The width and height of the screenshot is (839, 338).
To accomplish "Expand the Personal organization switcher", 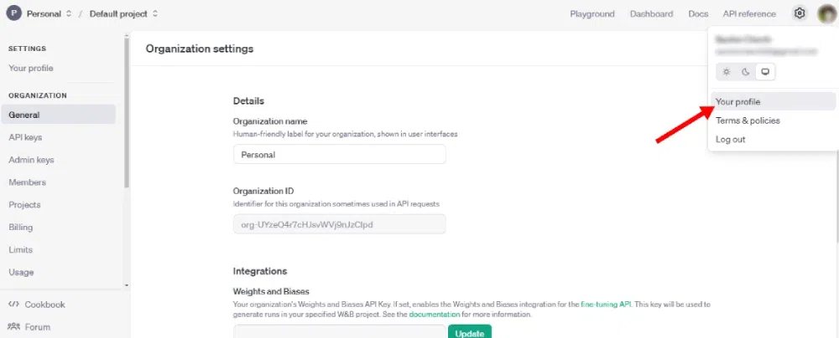I will coord(68,14).
